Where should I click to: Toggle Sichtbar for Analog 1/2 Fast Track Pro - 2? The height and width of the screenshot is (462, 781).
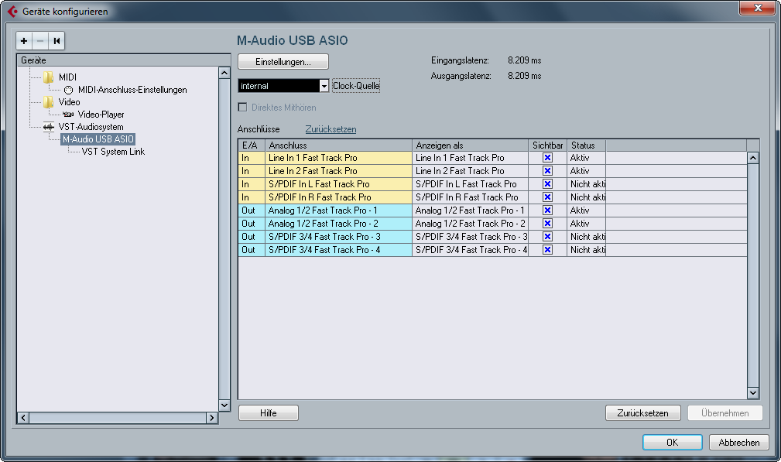pyautogui.click(x=547, y=224)
